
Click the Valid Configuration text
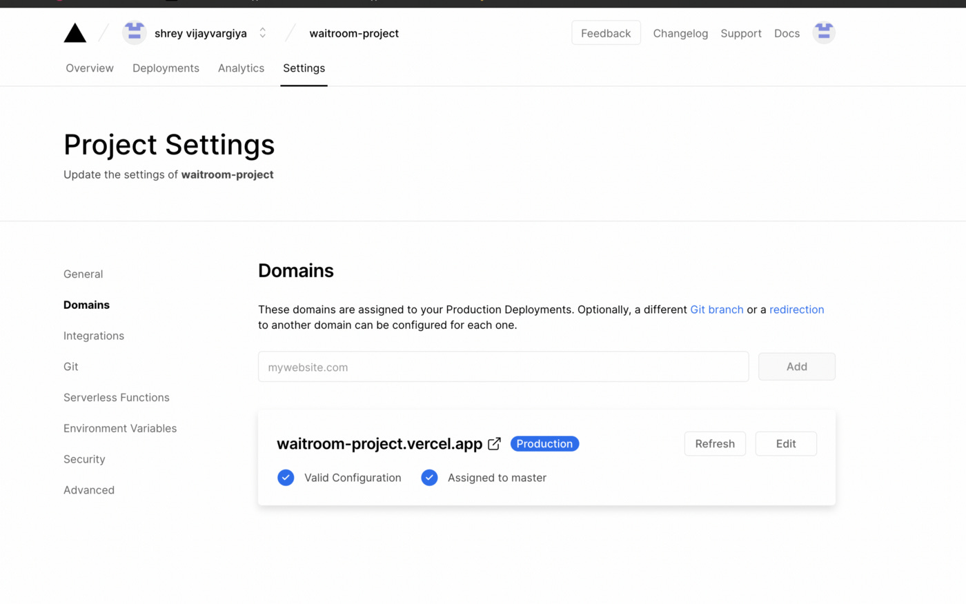click(x=353, y=478)
